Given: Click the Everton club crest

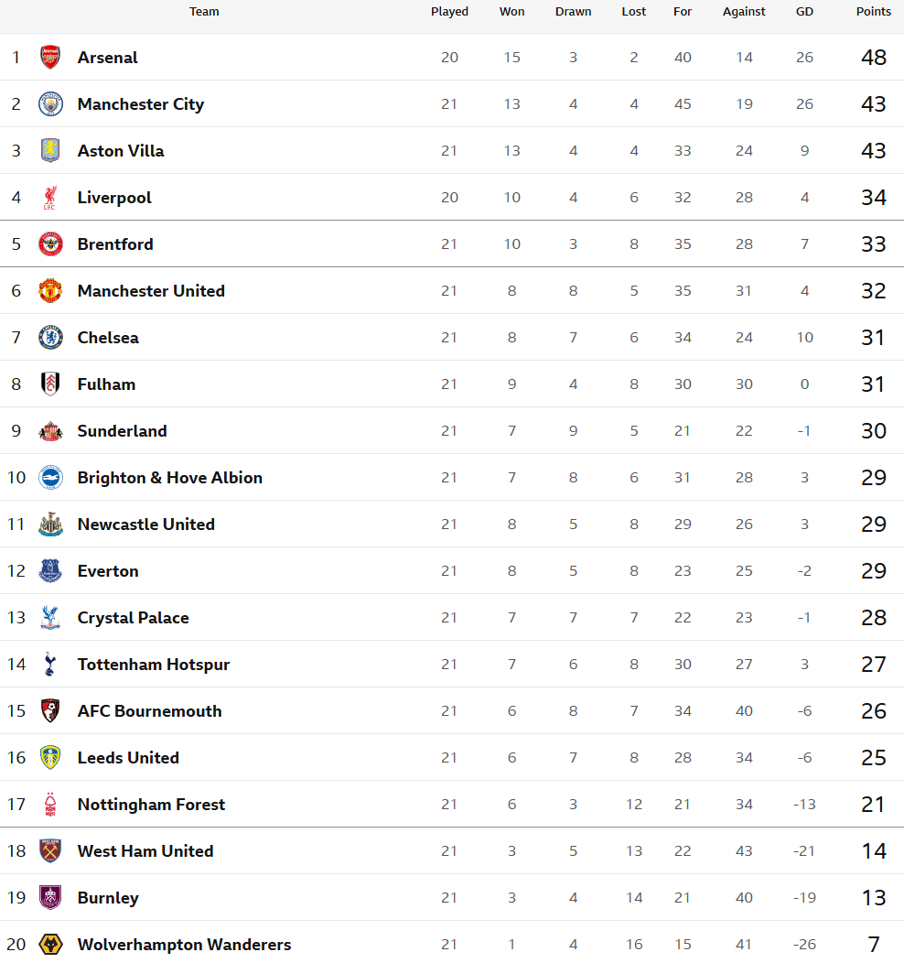Looking at the screenshot, I should click(50, 571).
